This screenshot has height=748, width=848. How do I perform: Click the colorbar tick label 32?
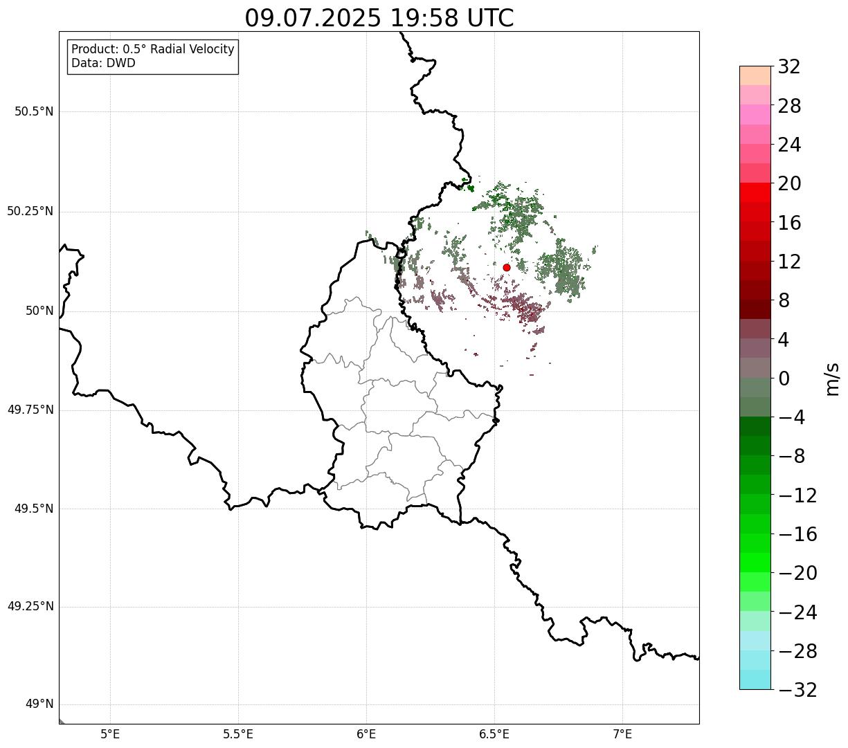pyautogui.click(x=789, y=67)
